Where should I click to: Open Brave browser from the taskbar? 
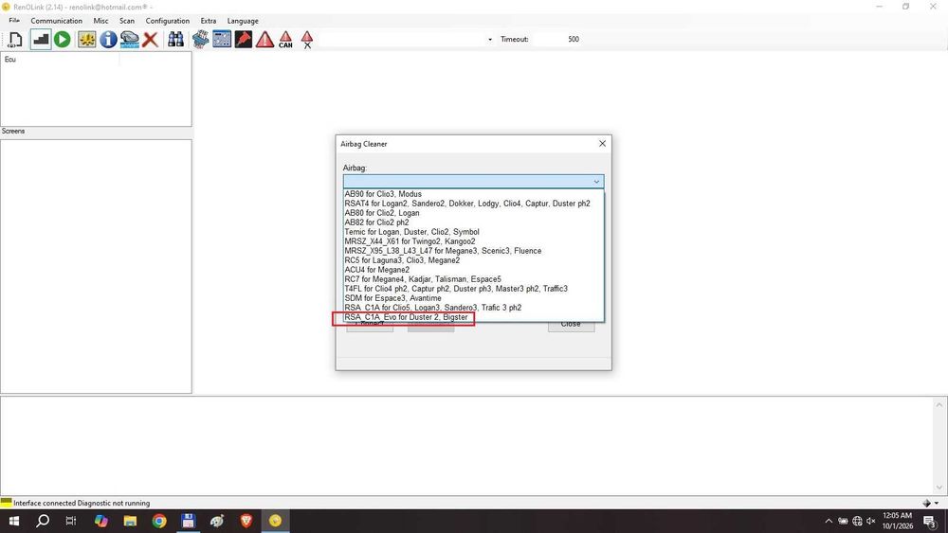[246, 521]
